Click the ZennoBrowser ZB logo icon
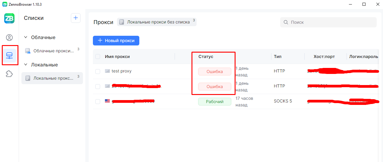 (9, 18)
